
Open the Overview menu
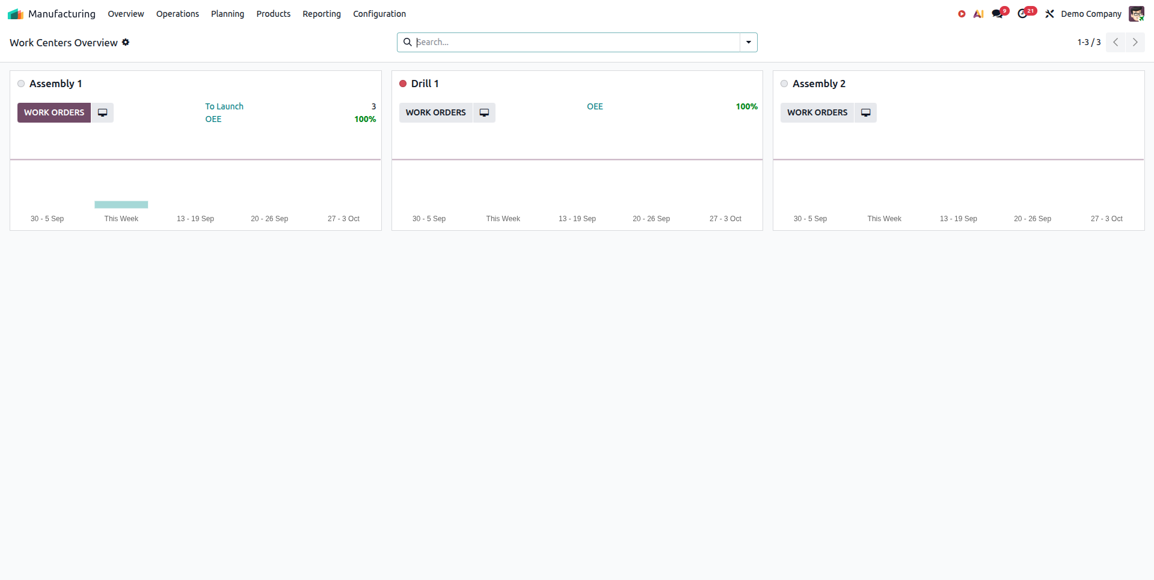pos(126,14)
